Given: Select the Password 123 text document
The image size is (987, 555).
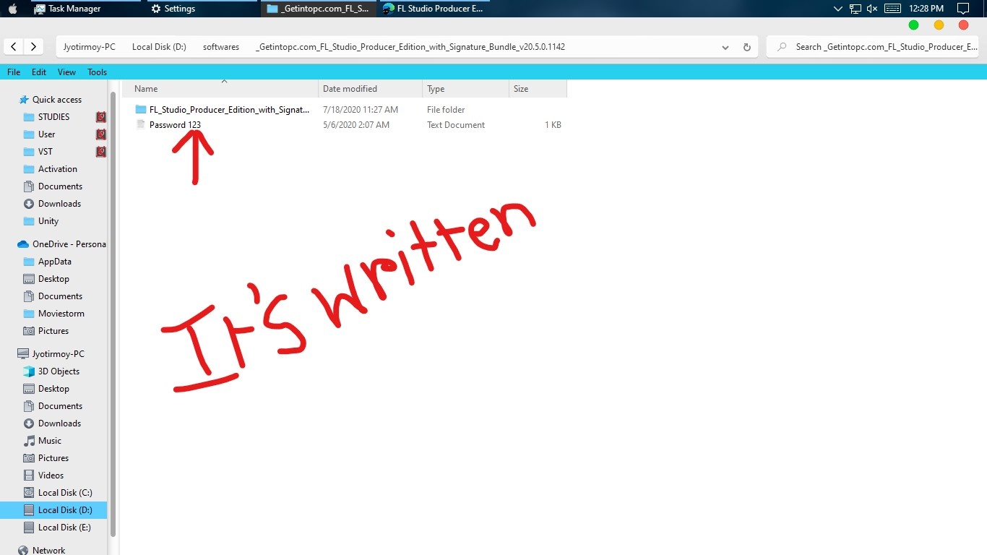Looking at the screenshot, I should point(175,125).
